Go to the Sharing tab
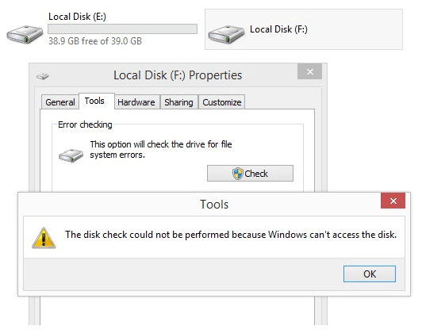This screenshot has width=422, height=333. pyautogui.click(x=178, y=102)
